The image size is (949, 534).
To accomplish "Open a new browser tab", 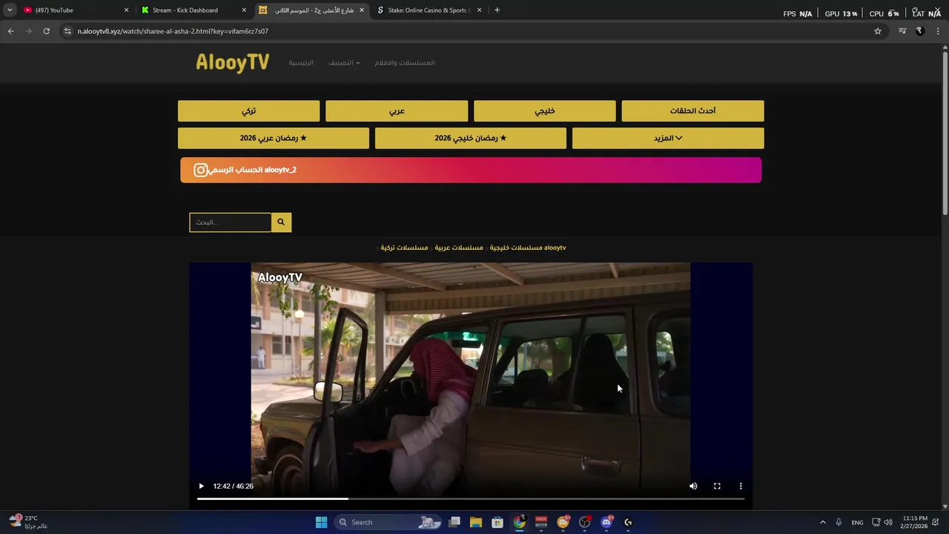I will point(497,10).
